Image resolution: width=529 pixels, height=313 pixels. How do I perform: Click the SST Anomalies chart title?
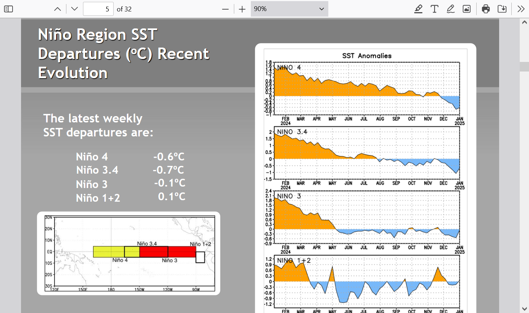[367, 56]
